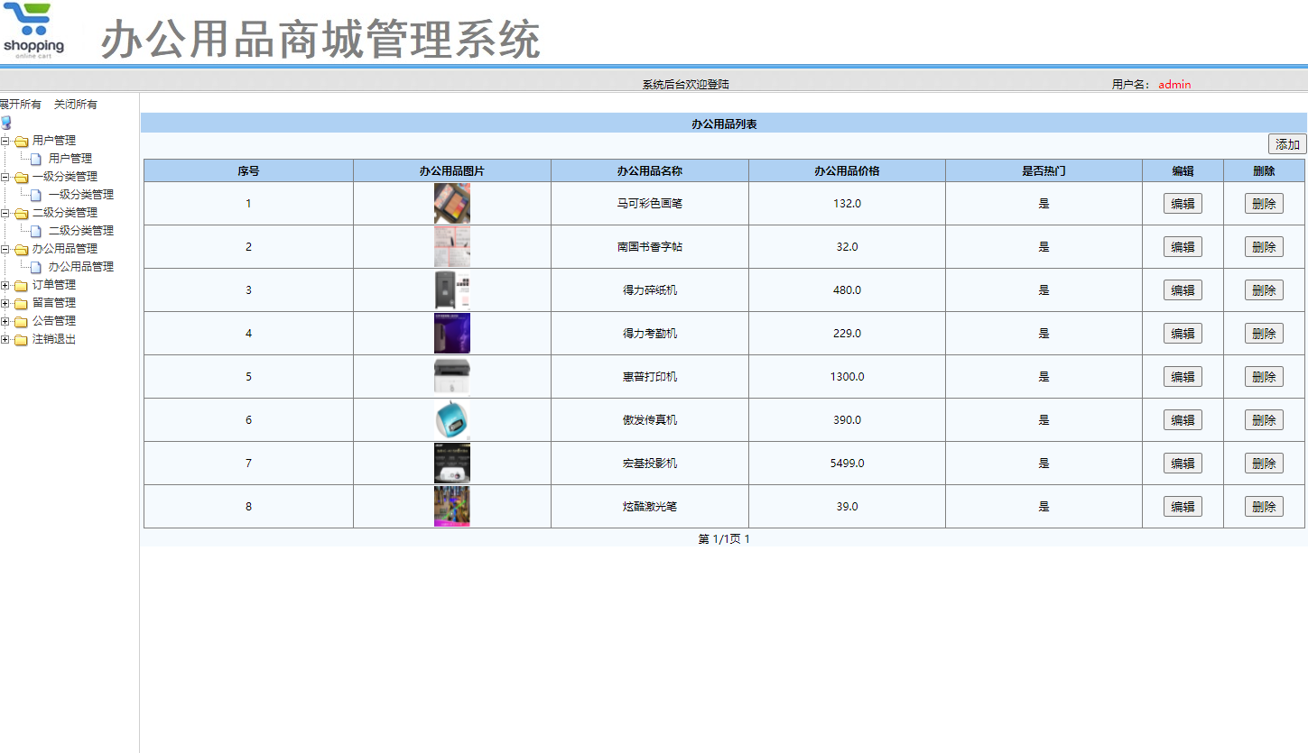Click the 留言管理 folder icon
The height and width of the screenshot is (753, 1308).
tap(20, 302)
